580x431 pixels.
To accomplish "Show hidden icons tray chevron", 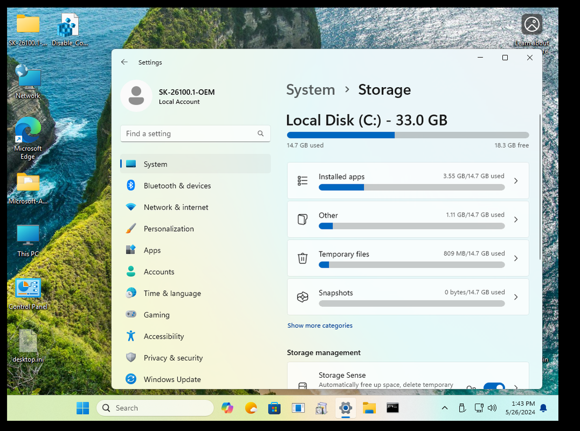I will pos(445,408).
